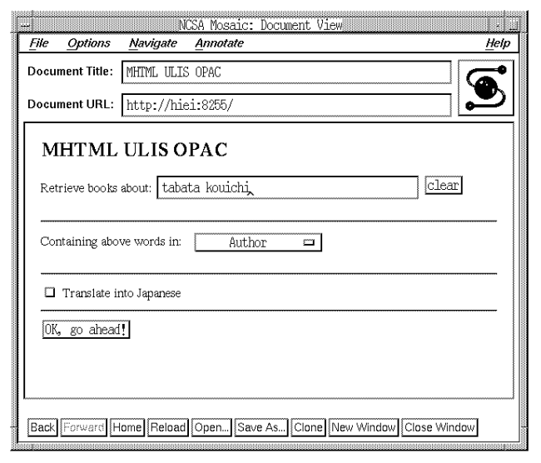The width and height of the screenshot is (541, 463).
Task: Click the Home button
Action: [127, 427]
